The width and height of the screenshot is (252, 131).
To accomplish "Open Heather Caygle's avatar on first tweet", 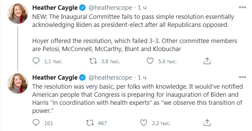I will (18, 14).
